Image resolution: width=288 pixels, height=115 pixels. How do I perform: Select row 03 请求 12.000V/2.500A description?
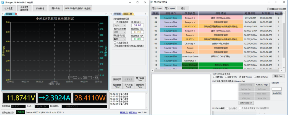tap(221, 18)
